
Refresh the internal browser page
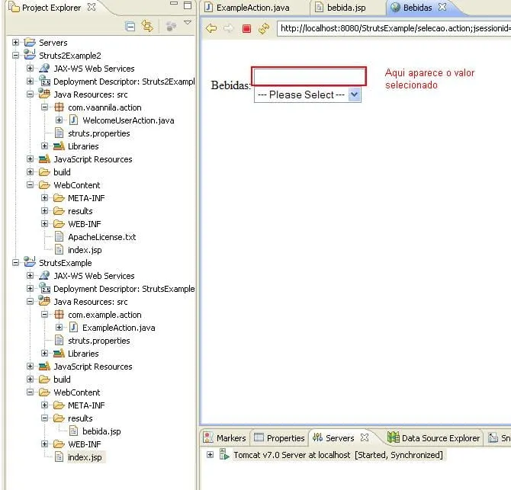click(264, 29)
